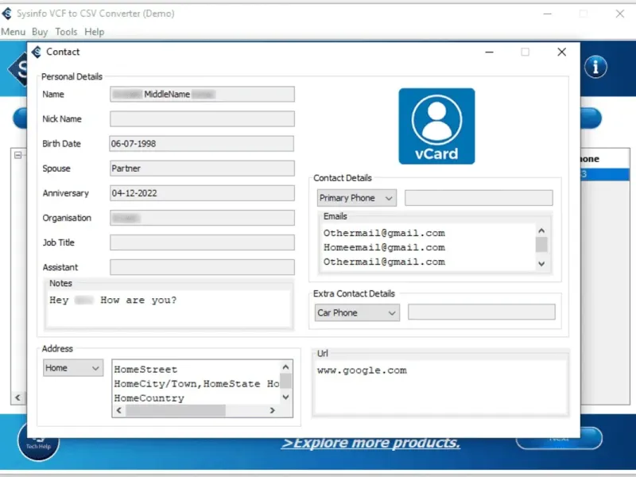The width and height of the screenshot is (636, 477).
Task: Minimize the Contact dialog
Action: (x=489, y=52)
